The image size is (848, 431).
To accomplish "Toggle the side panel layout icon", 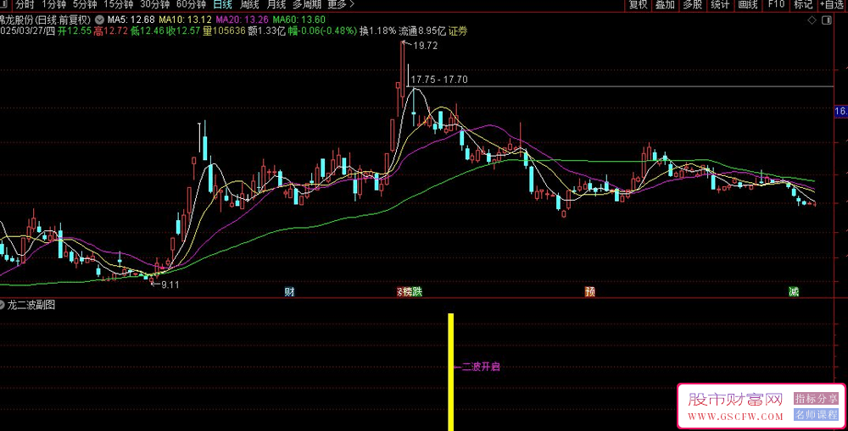I will pos(826,20).
